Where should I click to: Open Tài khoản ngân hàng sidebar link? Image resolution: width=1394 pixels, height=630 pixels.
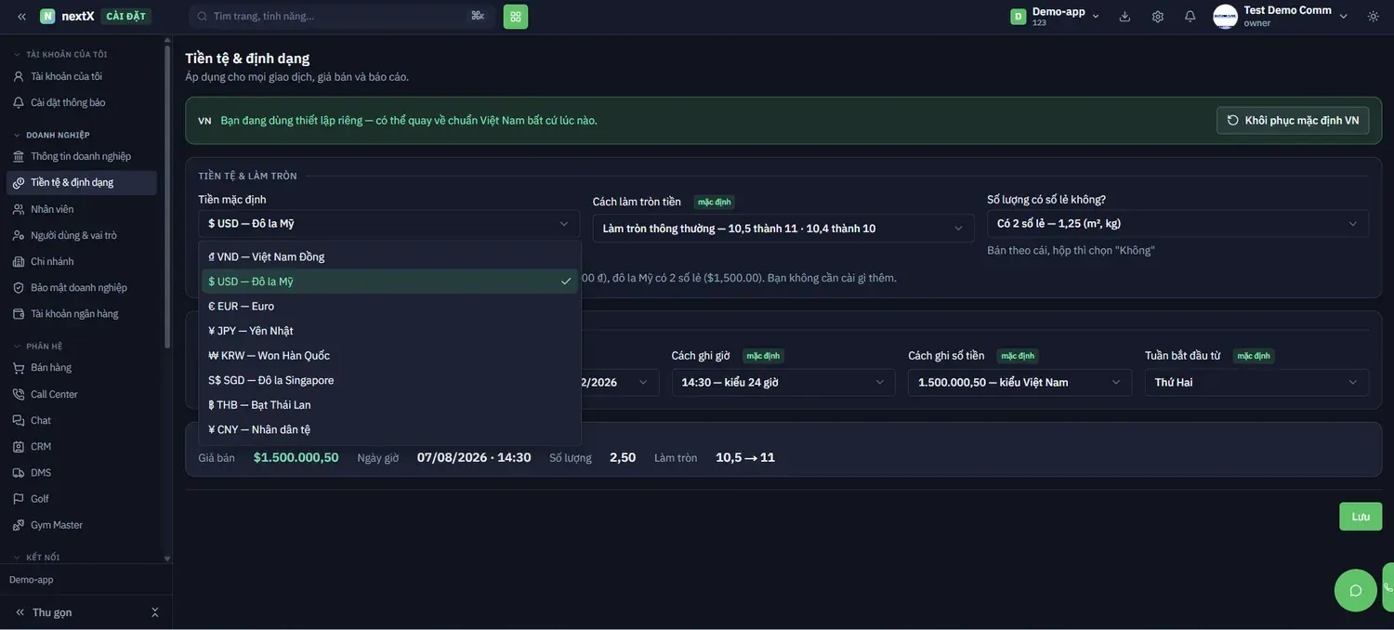pyautogui.click(x=82, y=313)
